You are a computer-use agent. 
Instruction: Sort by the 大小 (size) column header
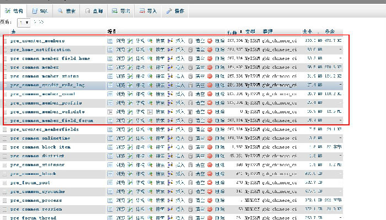click(x=307, y=31)
